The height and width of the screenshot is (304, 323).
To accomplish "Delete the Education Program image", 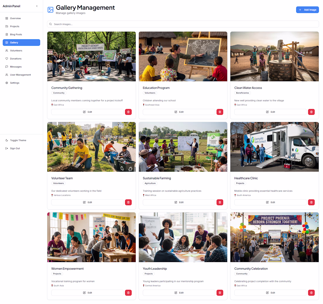I will click(220, 112).
